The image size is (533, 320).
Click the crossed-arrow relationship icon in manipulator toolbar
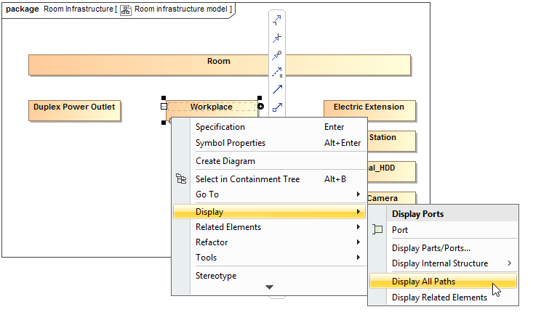277,38
